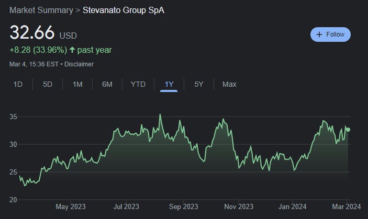This screenshot has height=219, width=368.
Task: Show year-to-date with YTD tab
Action: (x=138, y=84)
